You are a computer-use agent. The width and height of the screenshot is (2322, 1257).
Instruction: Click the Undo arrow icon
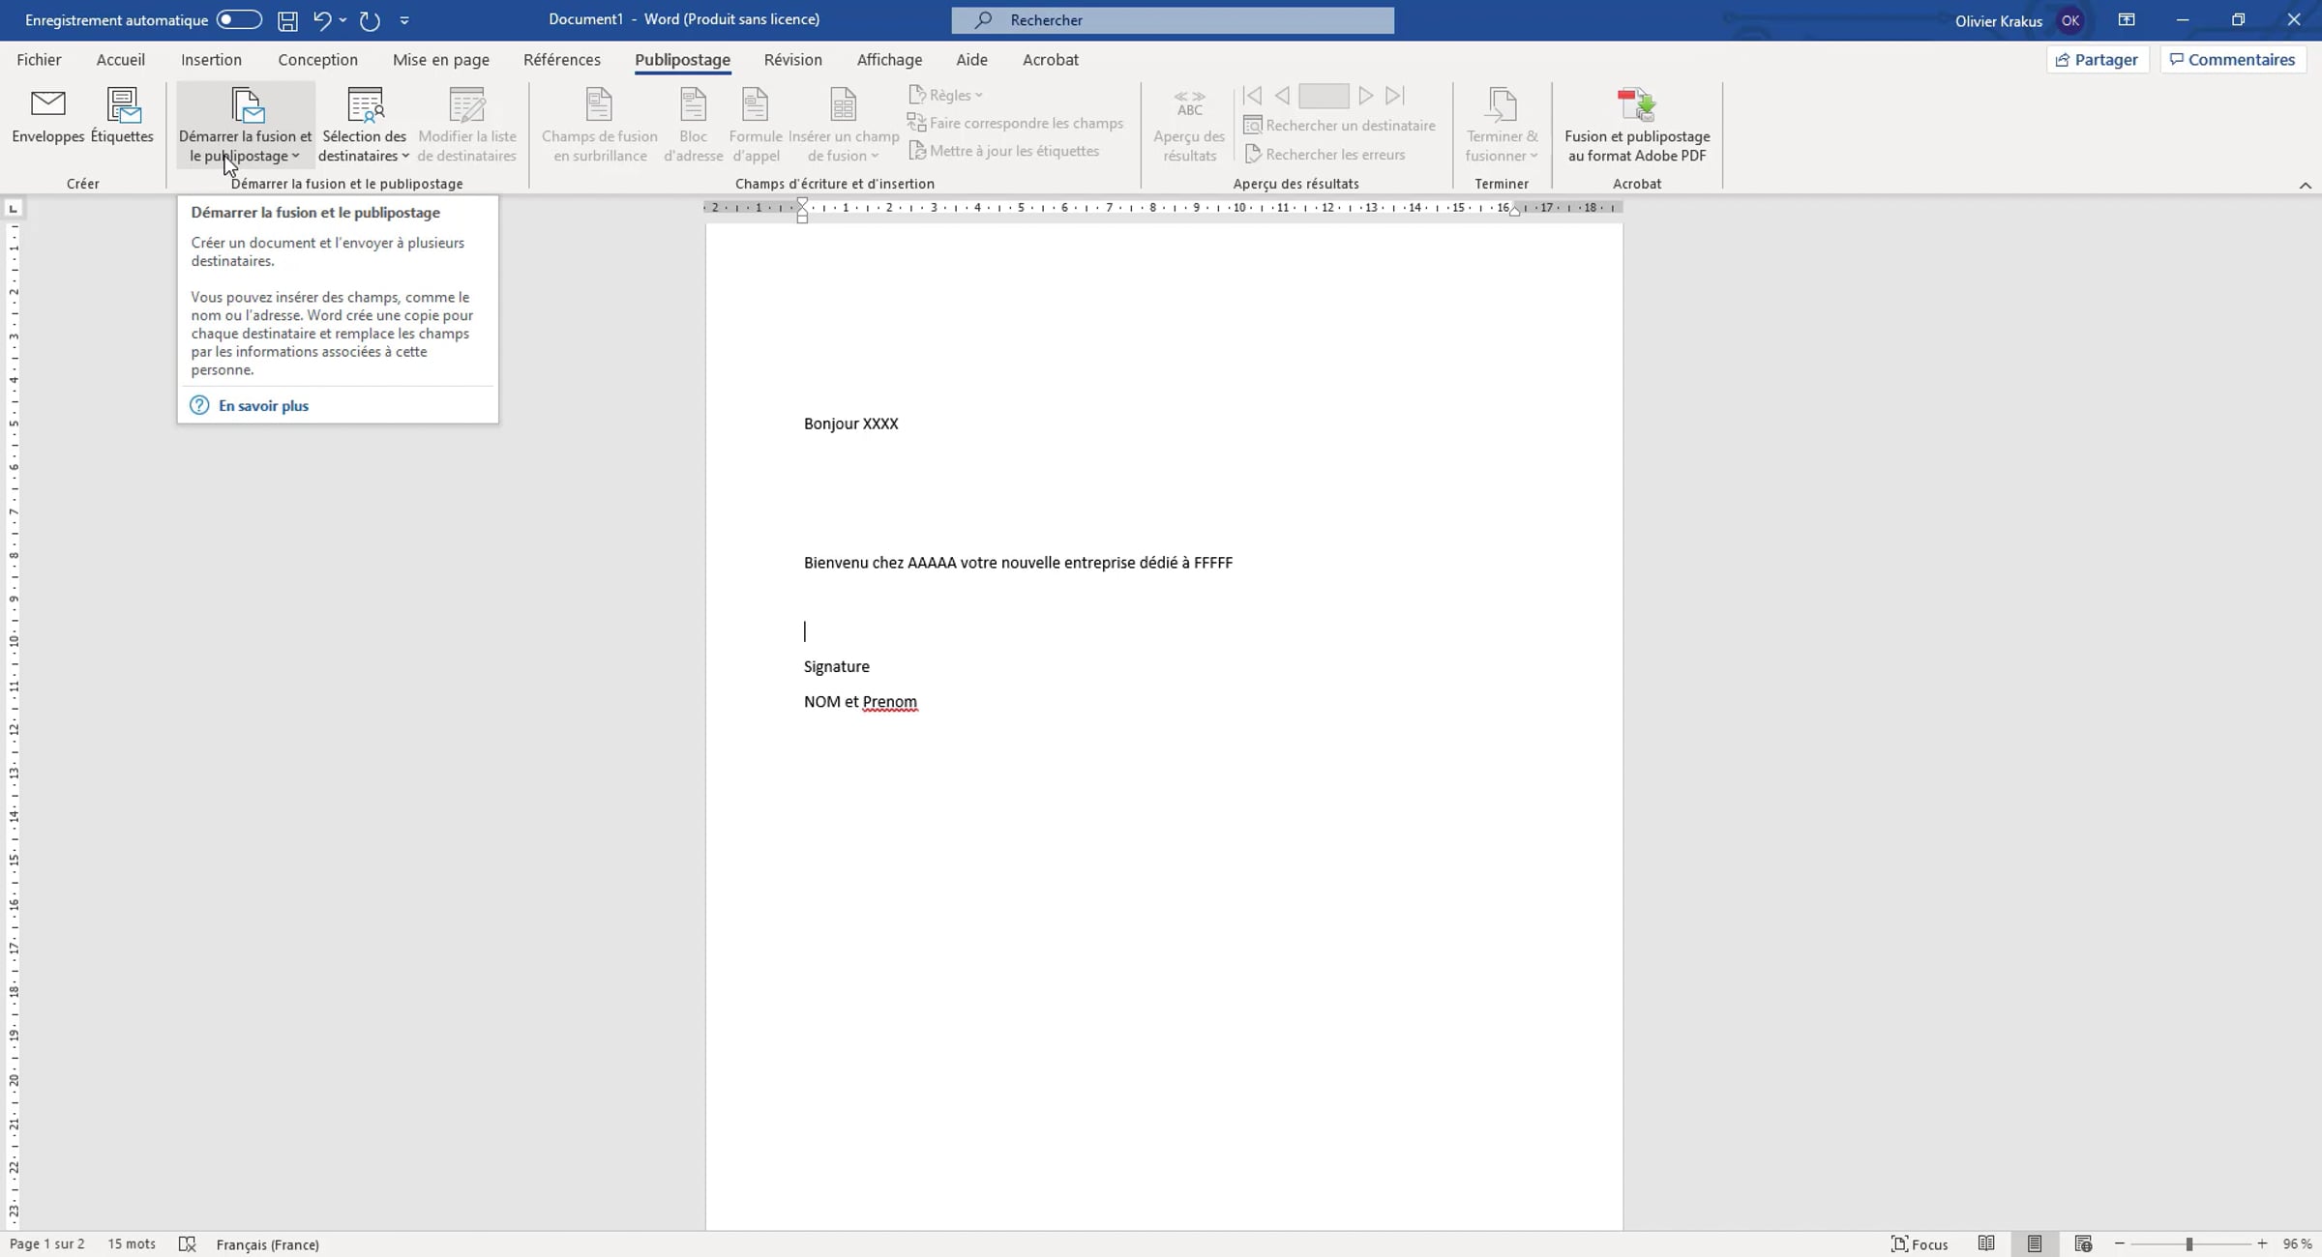click(322, 20)
